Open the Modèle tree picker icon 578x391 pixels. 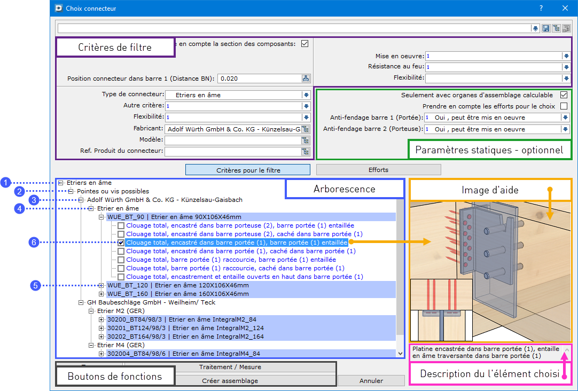click(306, 140)
